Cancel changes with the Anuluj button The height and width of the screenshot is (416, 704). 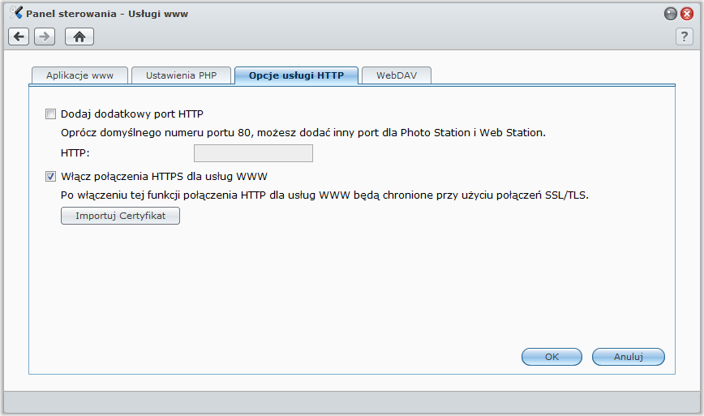point(628,357)
